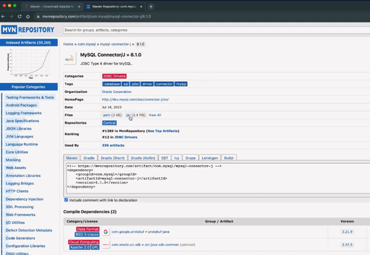The height and width of the screenshot is (255, 370).
Task: Click the Cloud Computing badge
Action: click(x=84, y=242)
